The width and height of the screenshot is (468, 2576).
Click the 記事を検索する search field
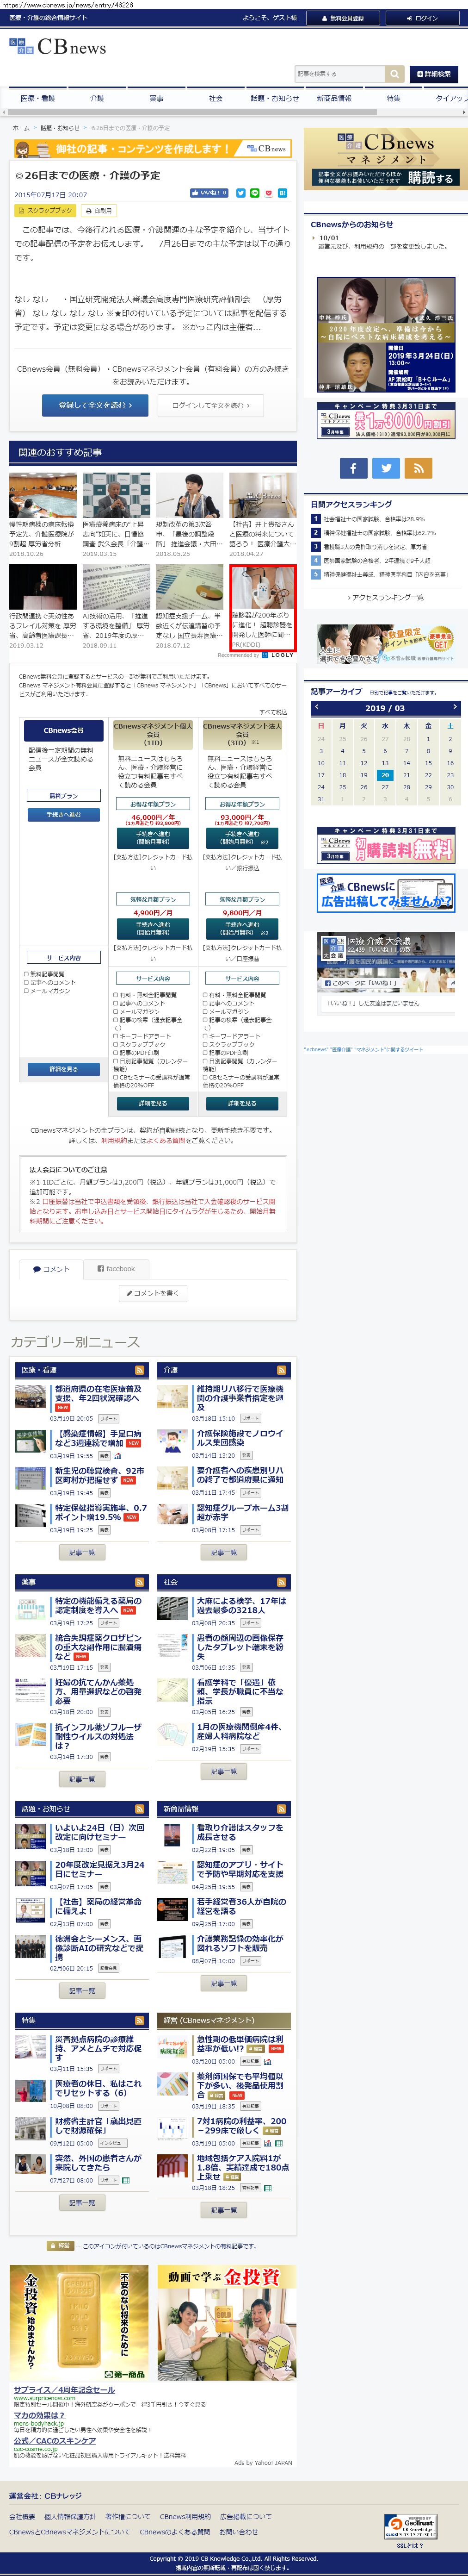pos(340,74)
